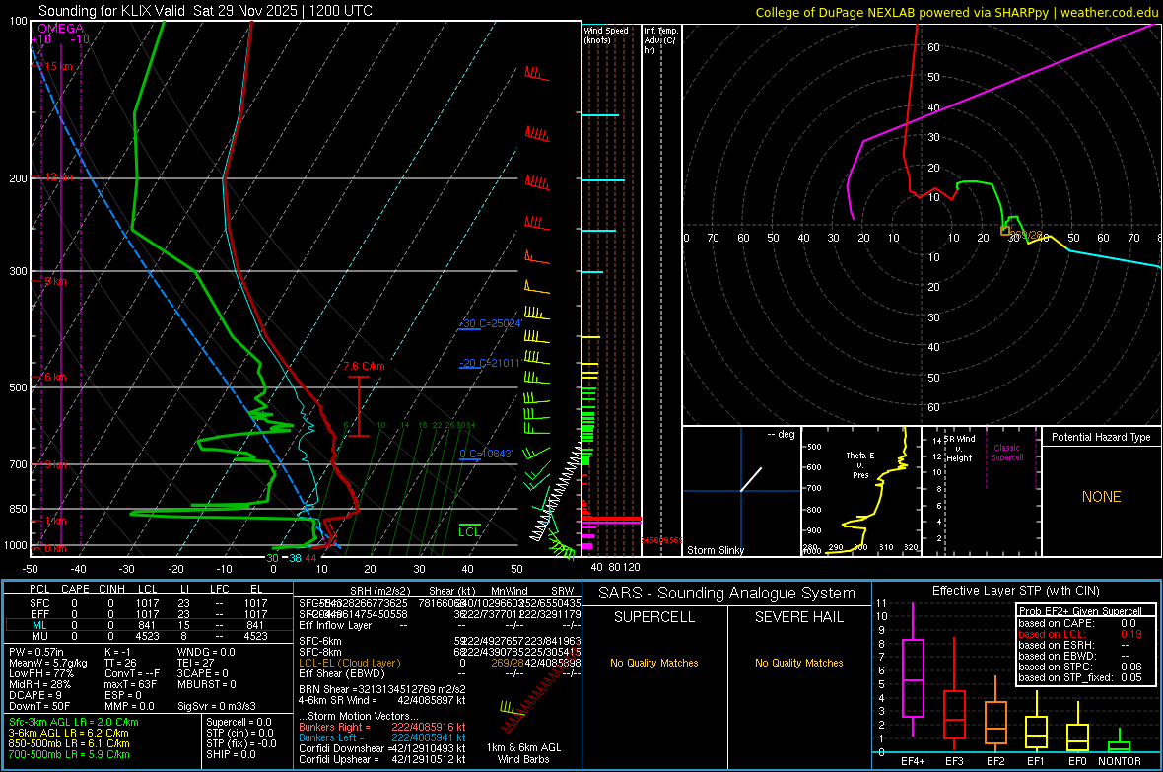Click the 'SR Wind v. Height' label
Image resolution: width=1163 pixels, height=772 pixels.
(959, 449)
